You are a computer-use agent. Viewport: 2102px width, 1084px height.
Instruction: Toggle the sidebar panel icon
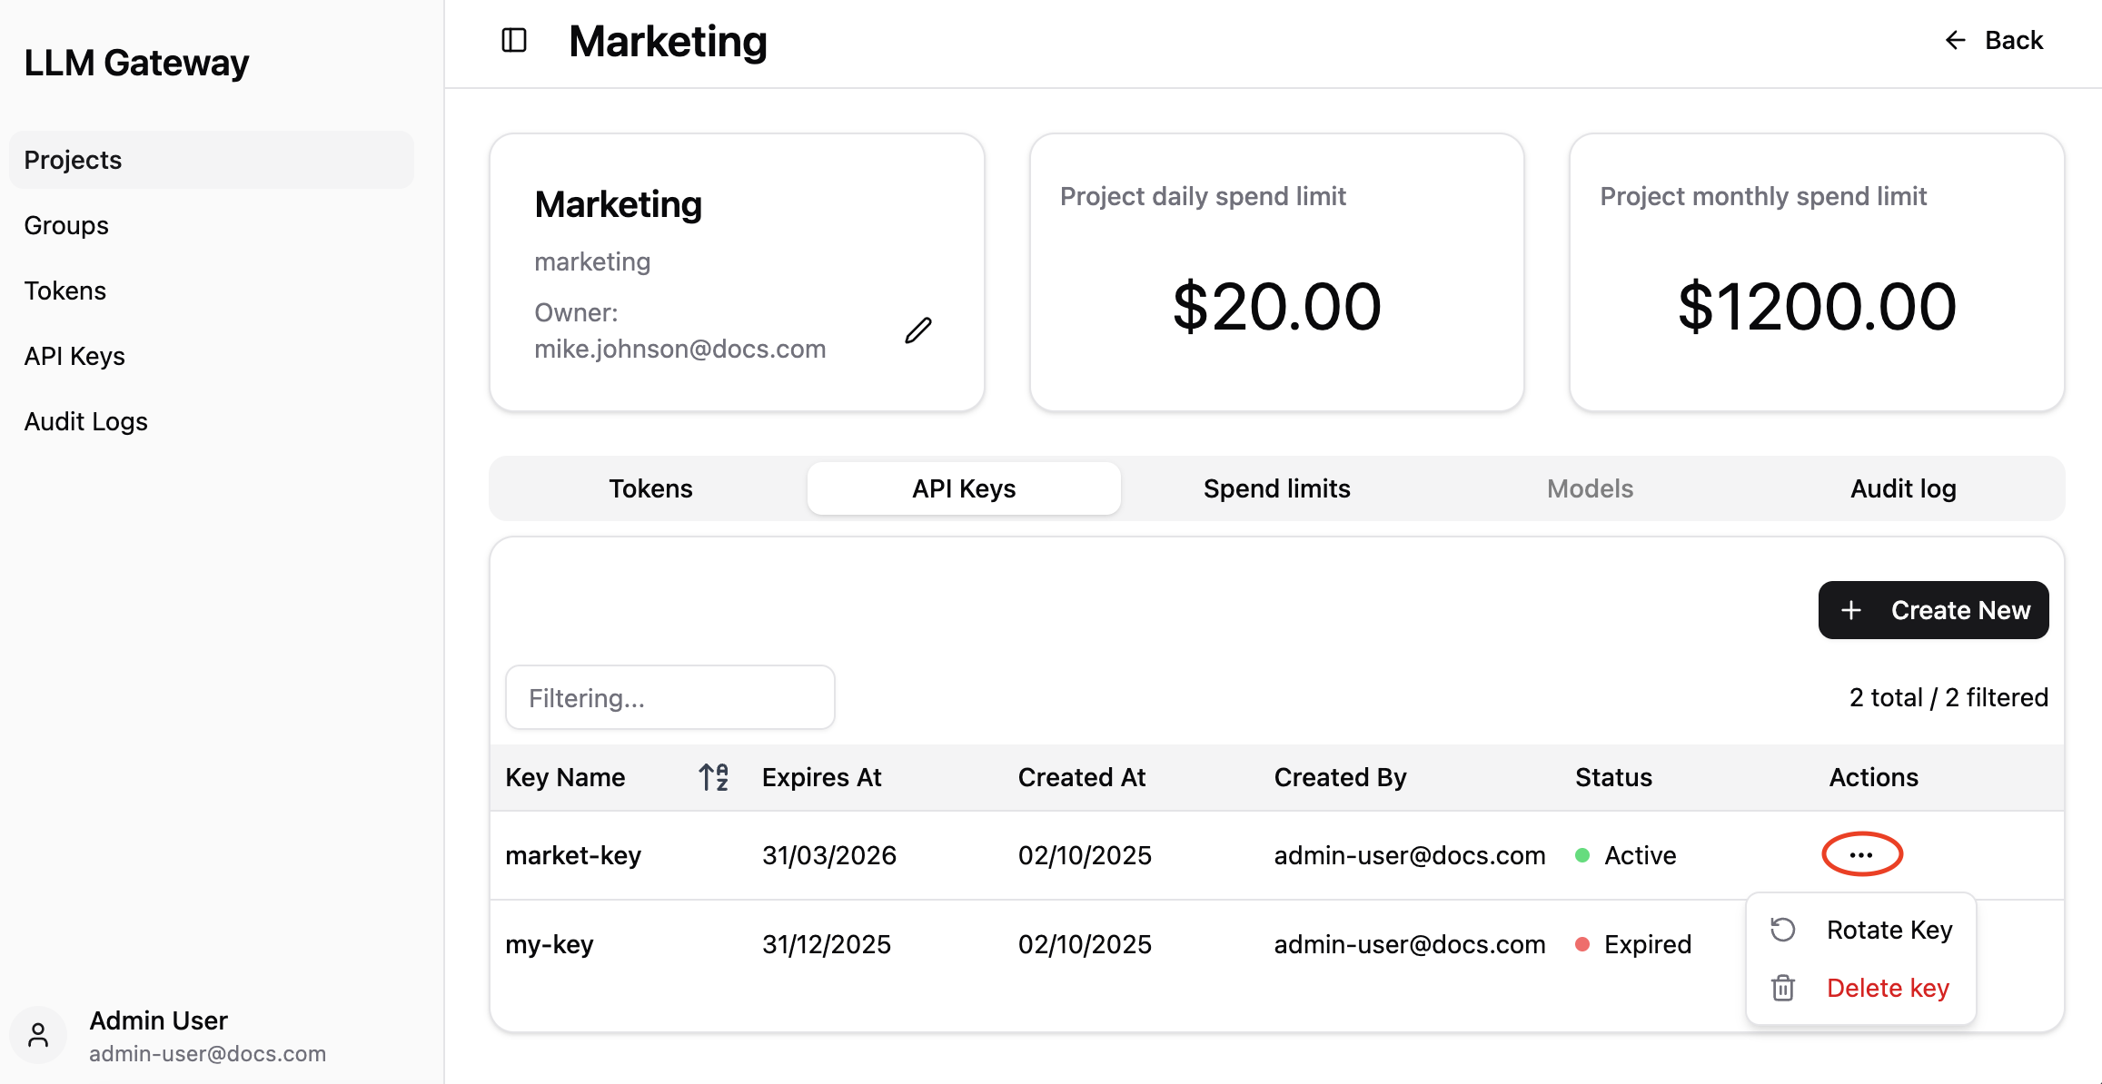(514, 40)
